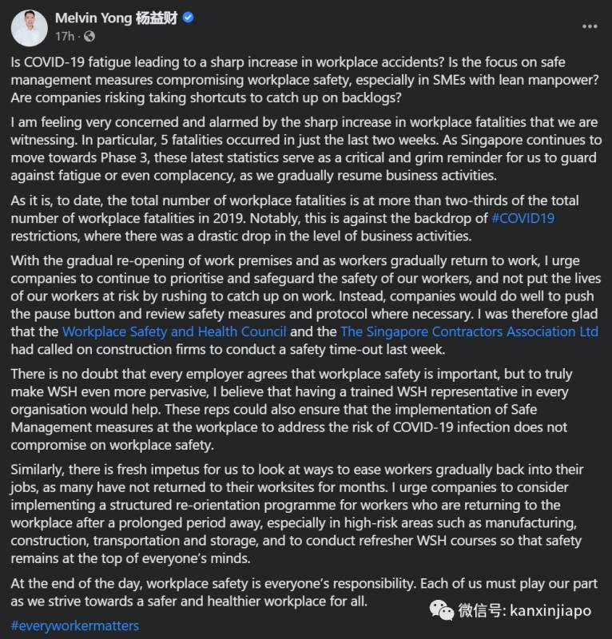Click the globe public-audience icon
The image size is (612, 639).
click(88, 37)
